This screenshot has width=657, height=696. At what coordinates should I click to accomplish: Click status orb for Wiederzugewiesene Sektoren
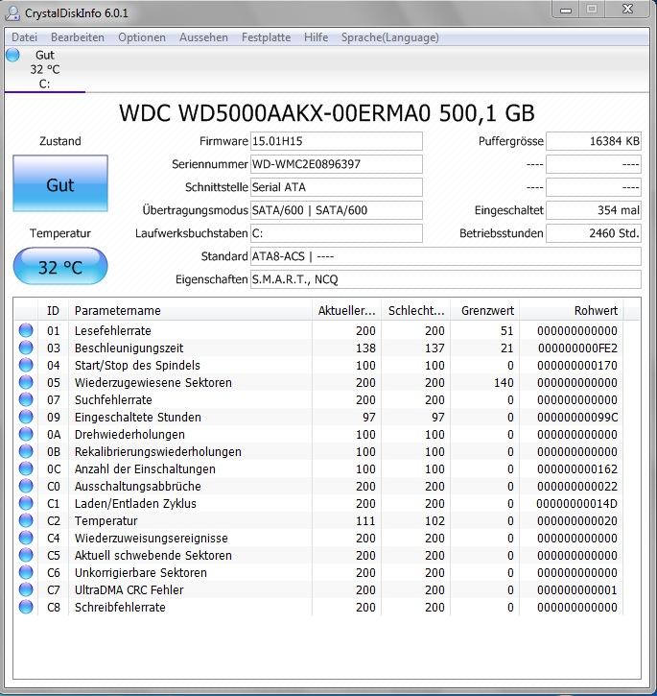(26, 382)
